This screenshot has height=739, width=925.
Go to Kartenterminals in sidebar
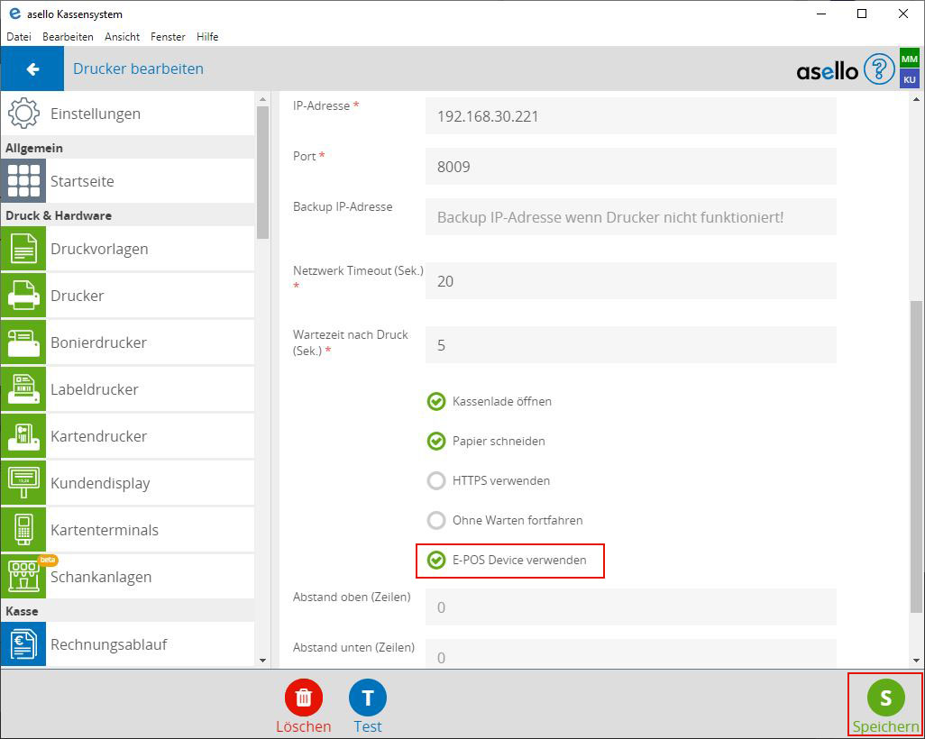(x=23, y=530)
